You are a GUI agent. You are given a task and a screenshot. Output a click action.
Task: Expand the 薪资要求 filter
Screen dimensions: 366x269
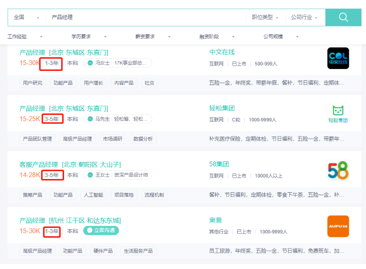click(x=153, y=37)
